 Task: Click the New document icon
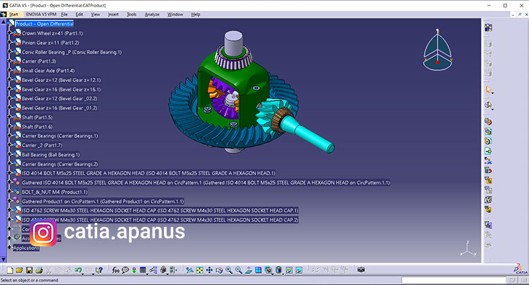pos(10,270)
